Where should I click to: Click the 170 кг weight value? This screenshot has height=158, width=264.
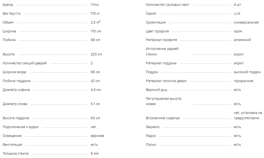[96, 14]
